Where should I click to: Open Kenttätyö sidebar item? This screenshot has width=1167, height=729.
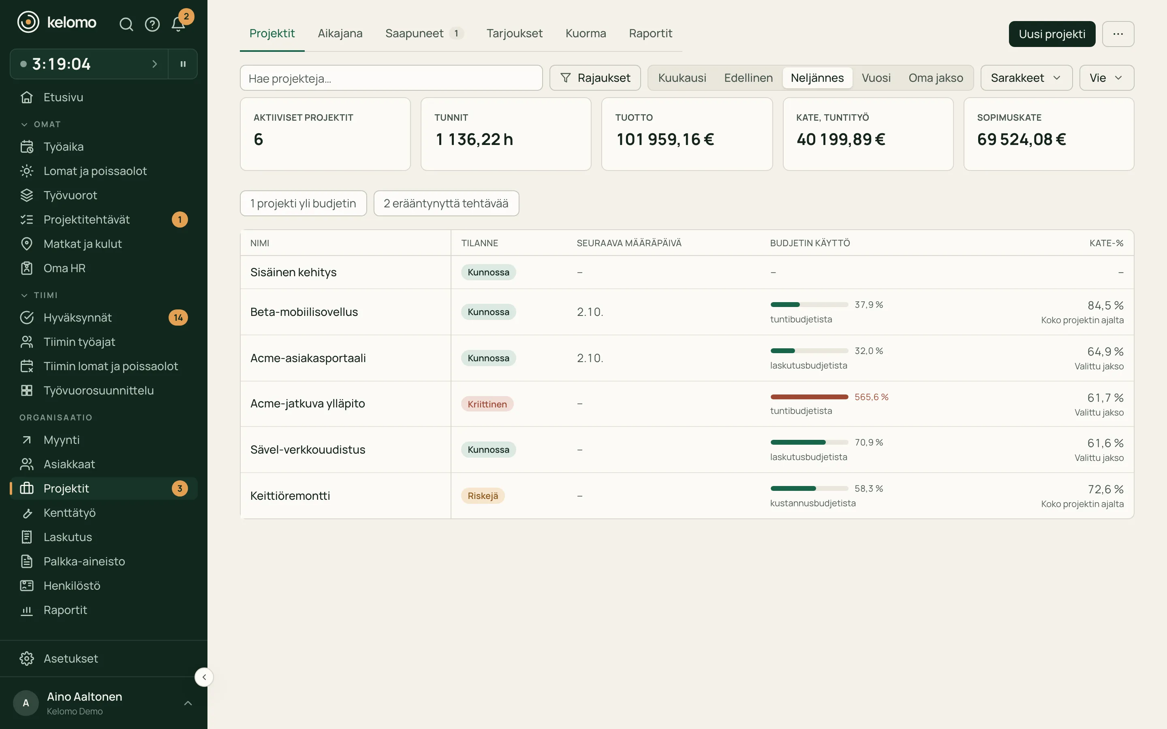(104, 512)
